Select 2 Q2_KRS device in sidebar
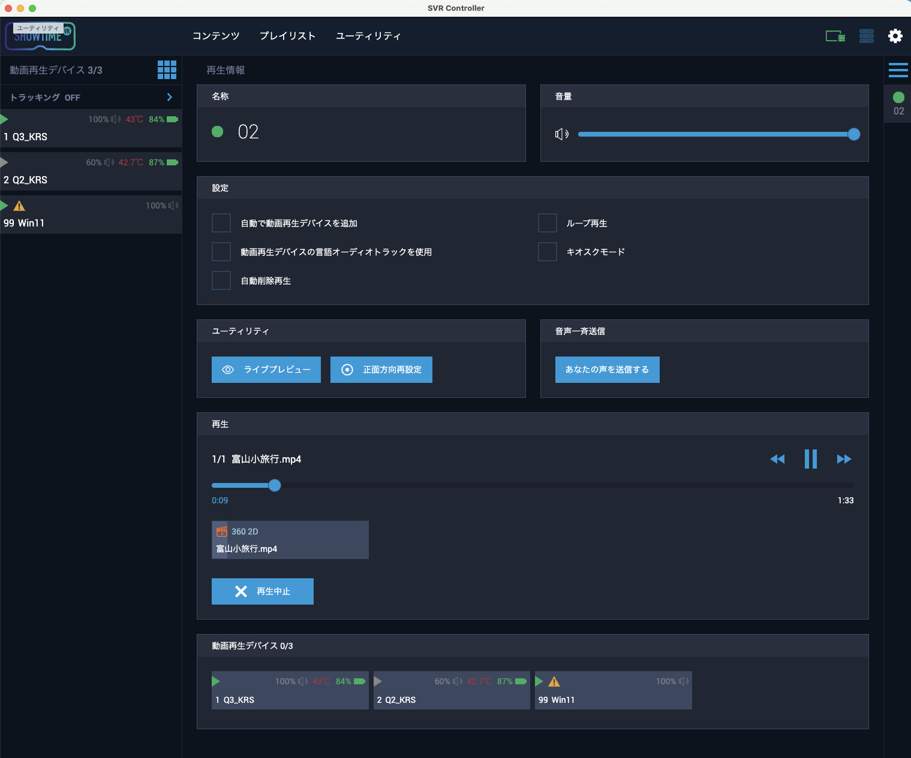The image size is (911, 758). click(91, 171)
